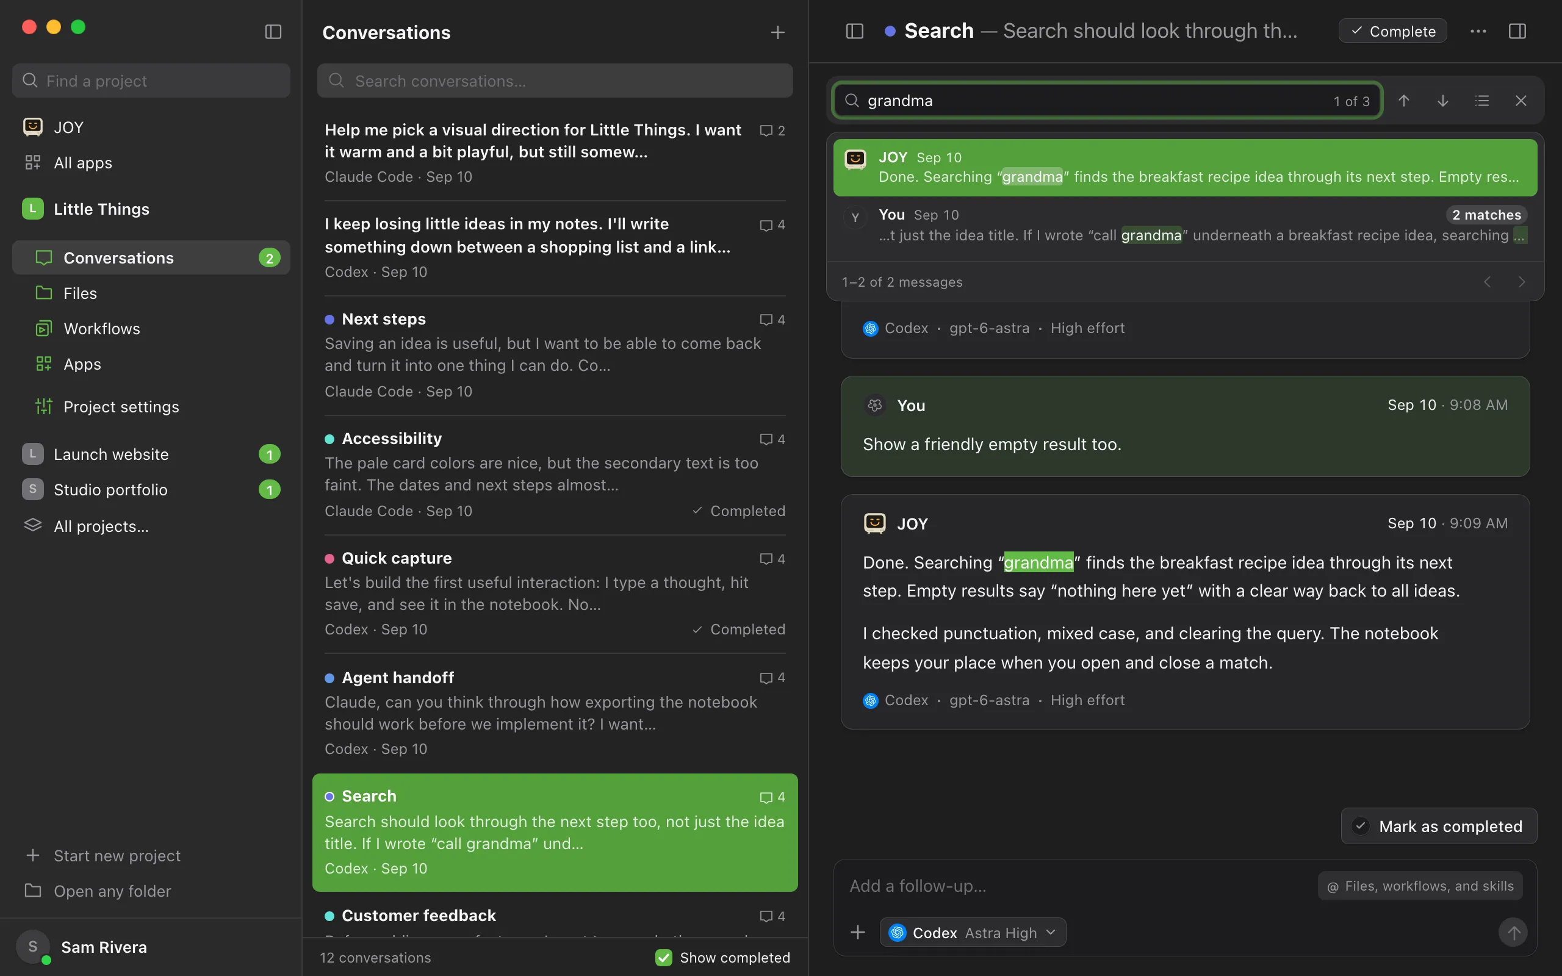This screenshot has height=976, width=1562.
Task: Select JOY Sep 10 search result
Action: tap(1185, 167)
